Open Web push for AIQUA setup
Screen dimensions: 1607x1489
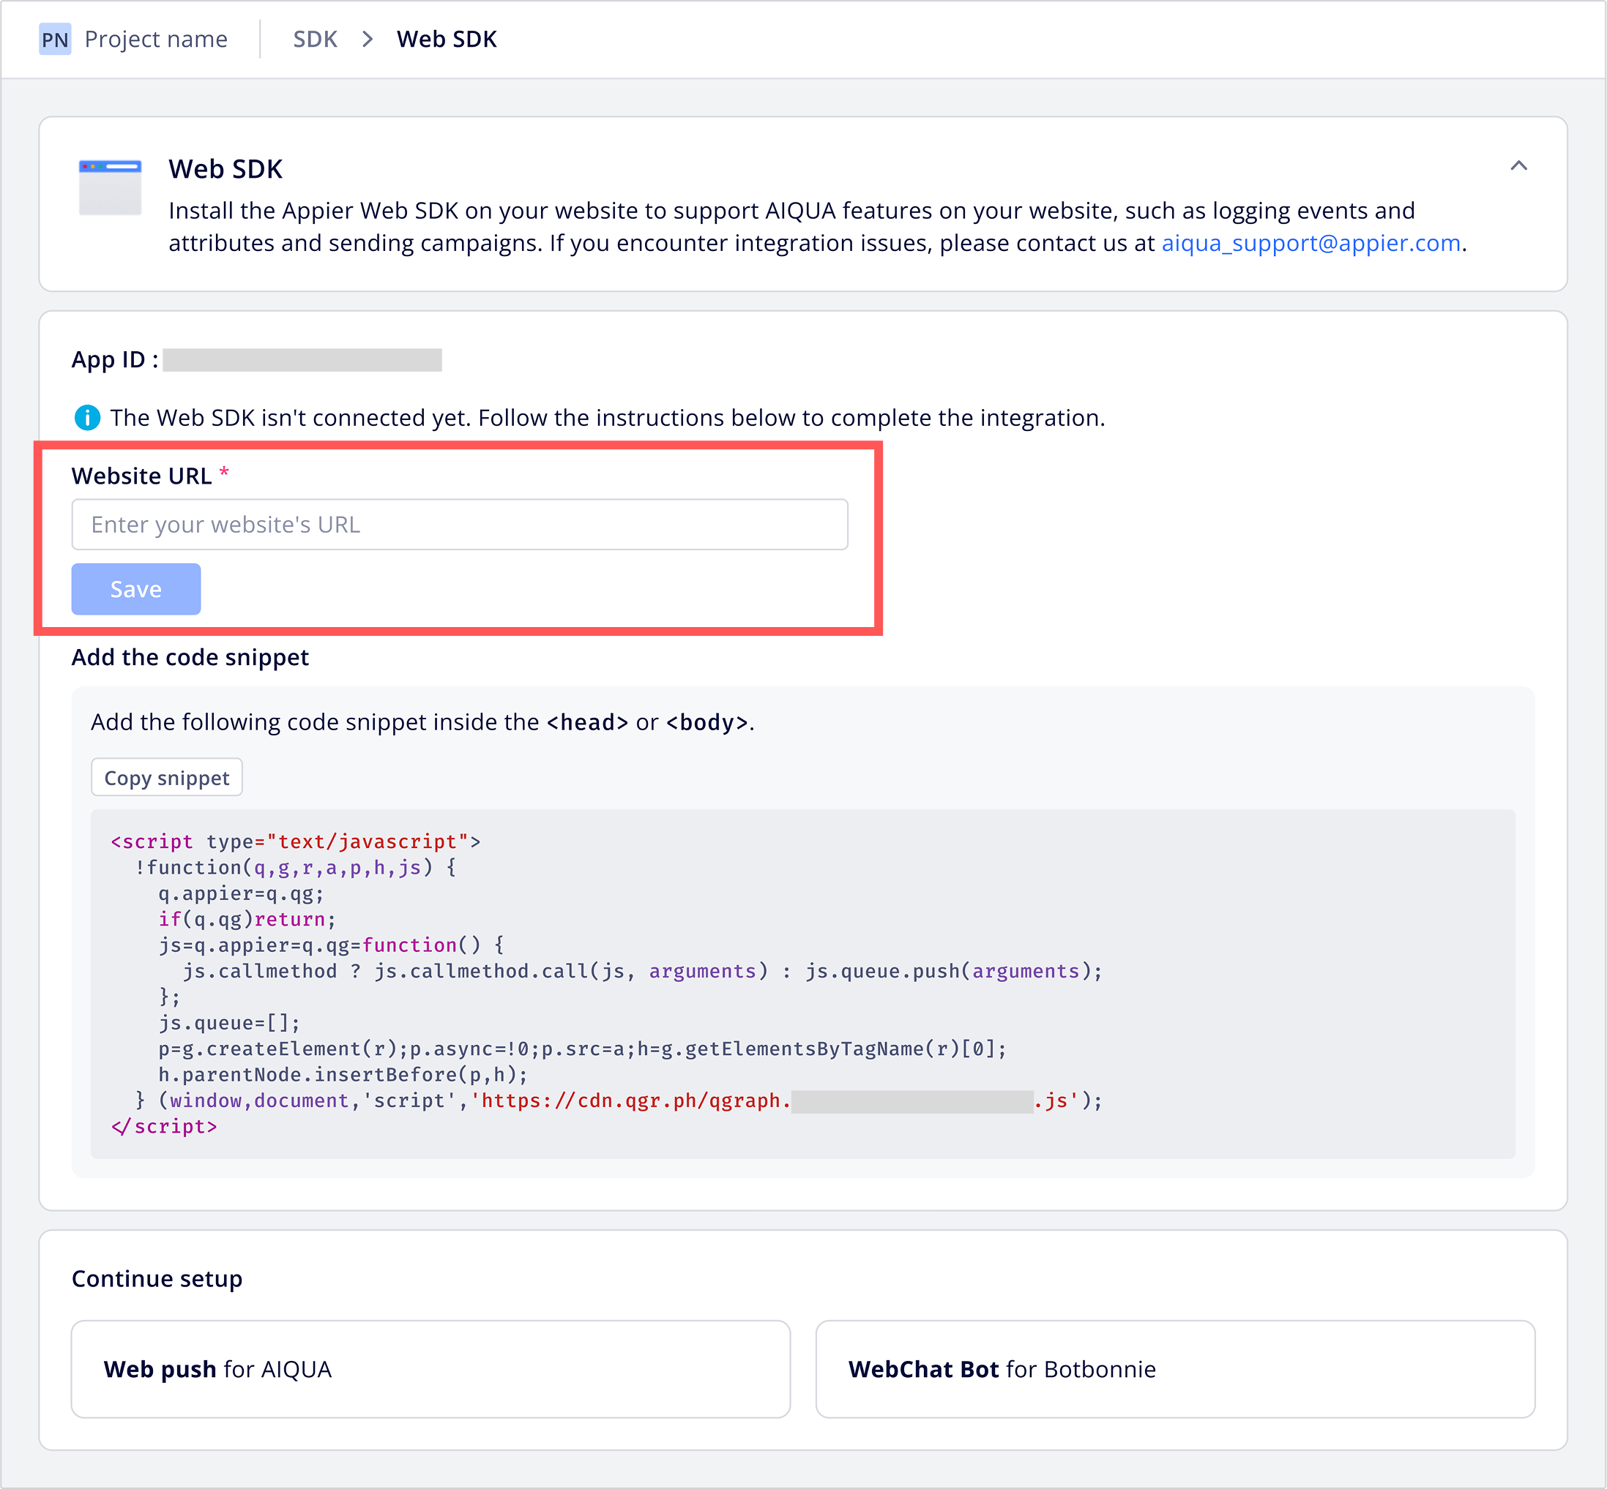pyautogui.click(x=430, y=1369)
